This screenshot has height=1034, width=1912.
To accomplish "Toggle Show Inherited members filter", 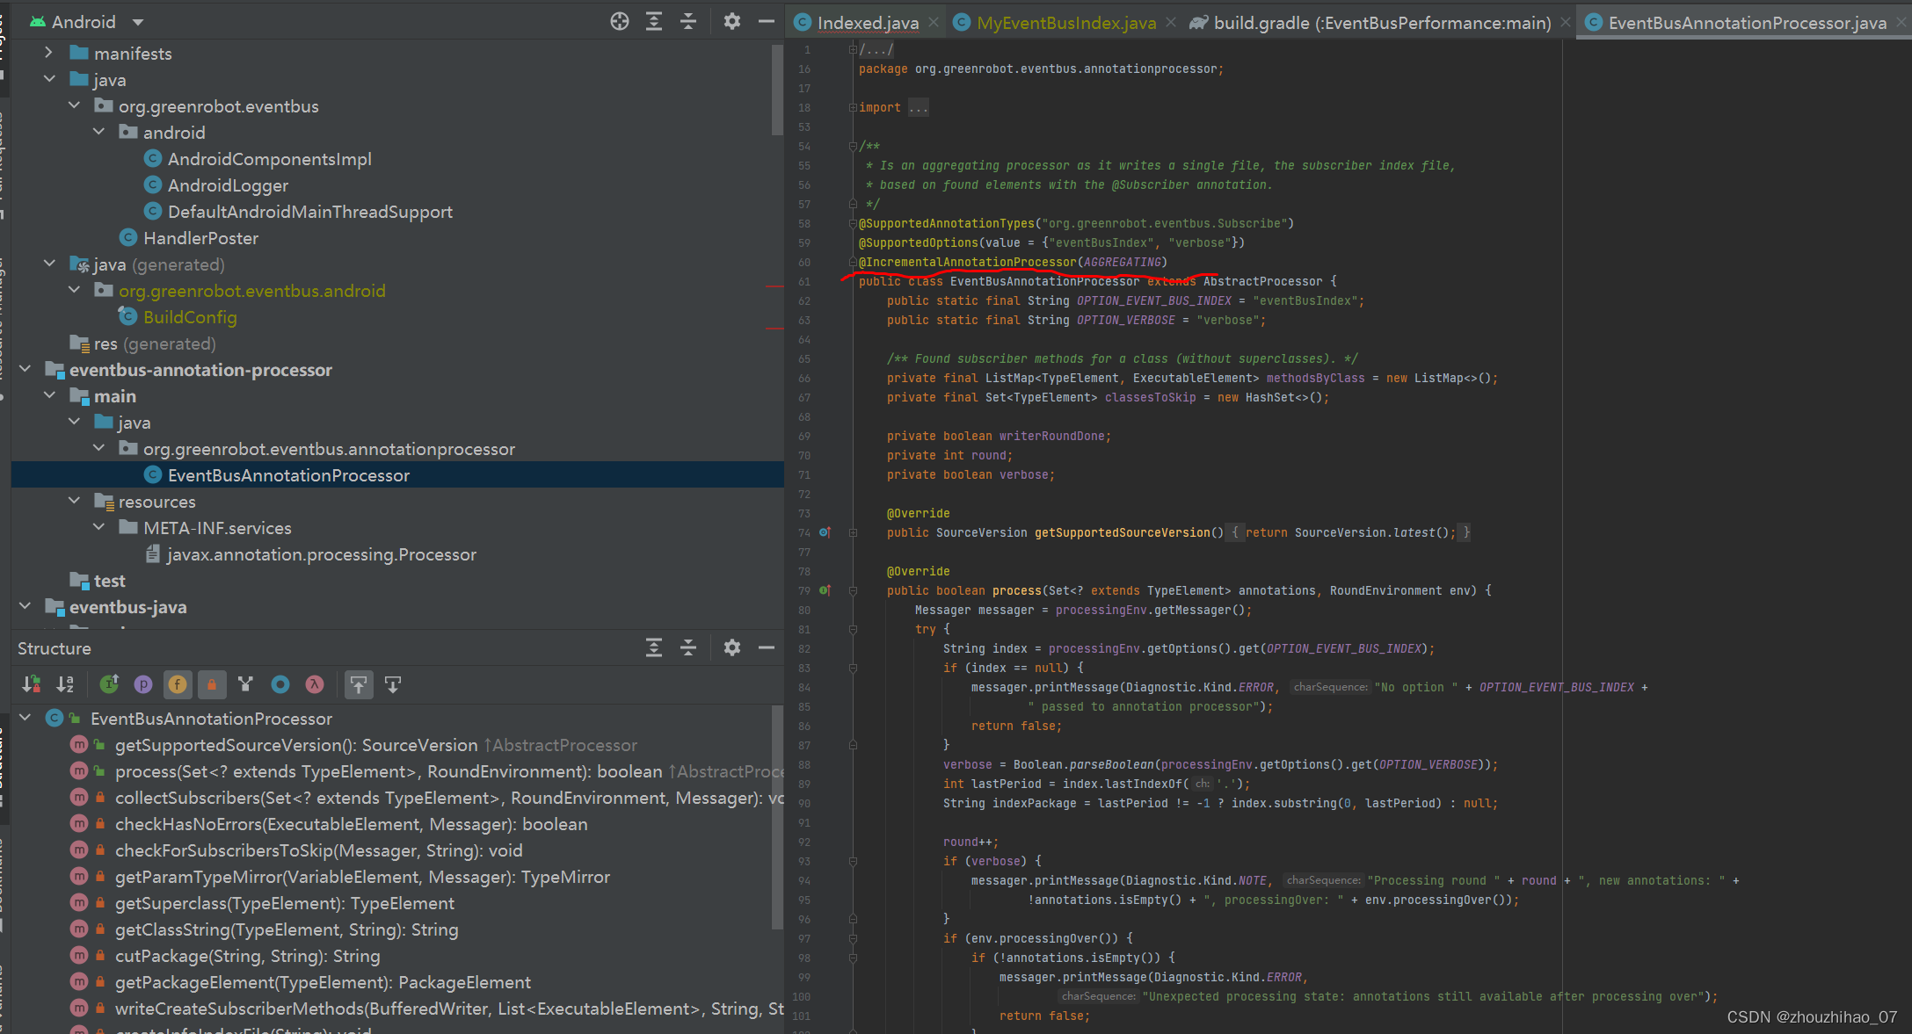I will (x=109, y=684).
